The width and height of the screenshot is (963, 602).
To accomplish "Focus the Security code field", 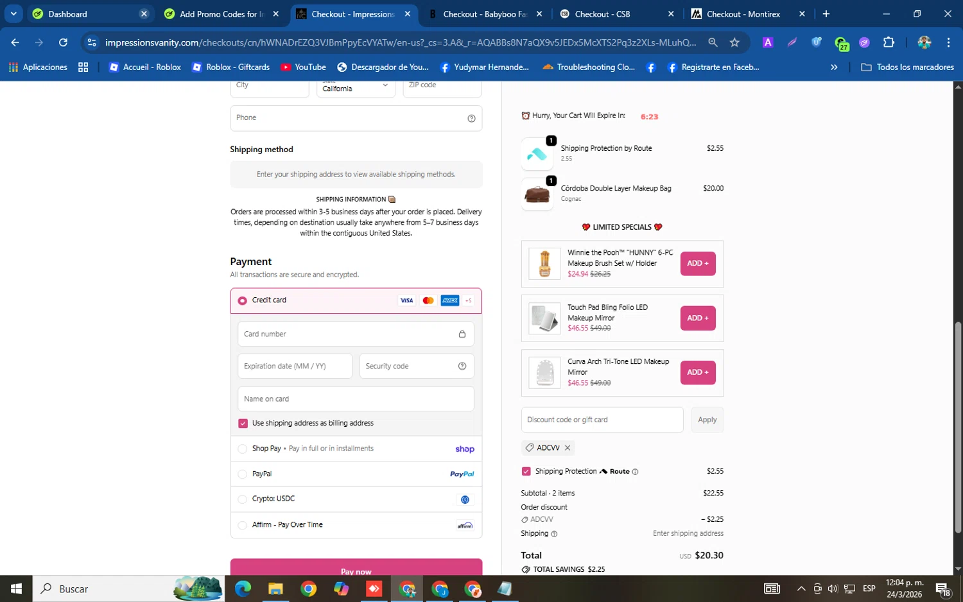I will pyautogui.click(x=417, y=366).
